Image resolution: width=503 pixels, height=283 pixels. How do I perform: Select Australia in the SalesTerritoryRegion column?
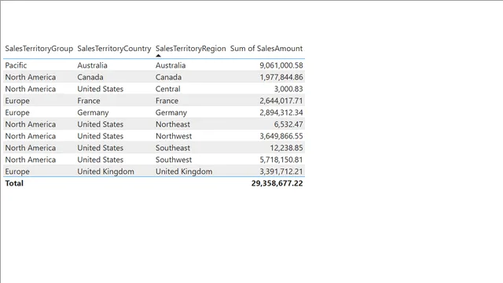point(171,65)
